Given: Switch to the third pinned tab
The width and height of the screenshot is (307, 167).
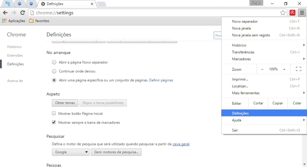Looking at the screenshot, I should [31, 4].
